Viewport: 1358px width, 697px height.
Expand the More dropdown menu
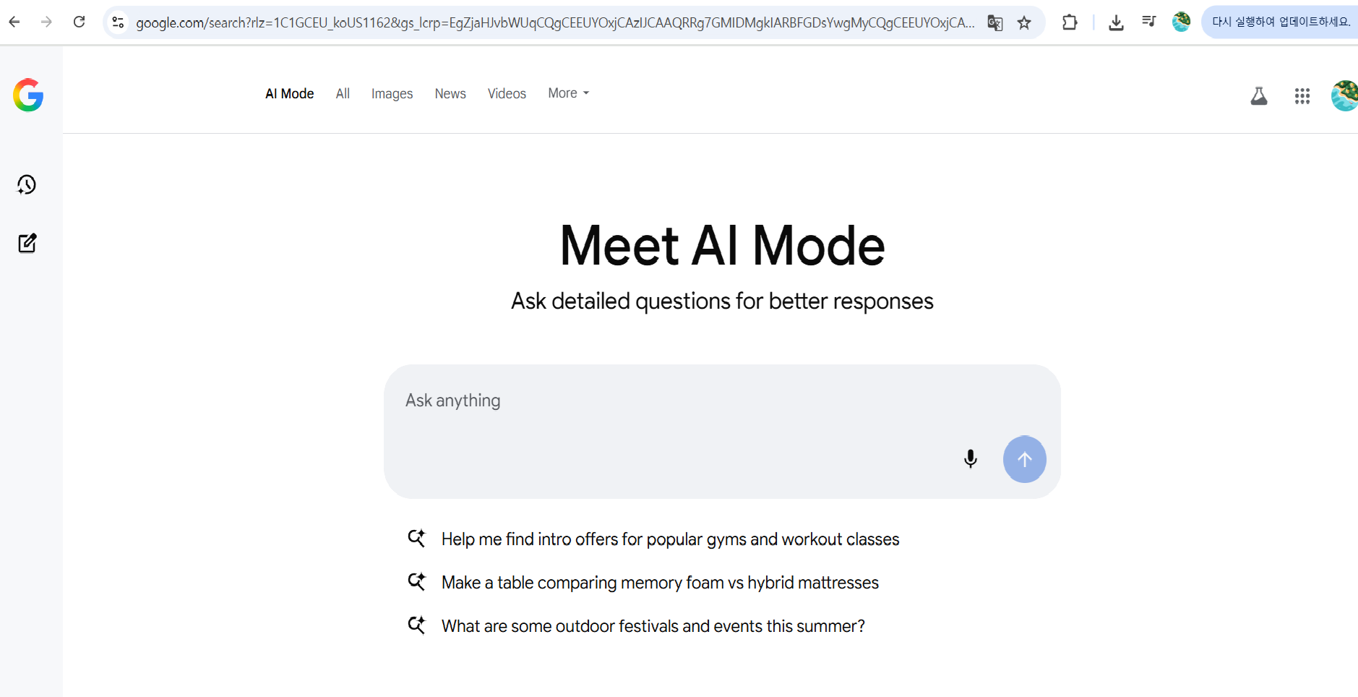568,93
